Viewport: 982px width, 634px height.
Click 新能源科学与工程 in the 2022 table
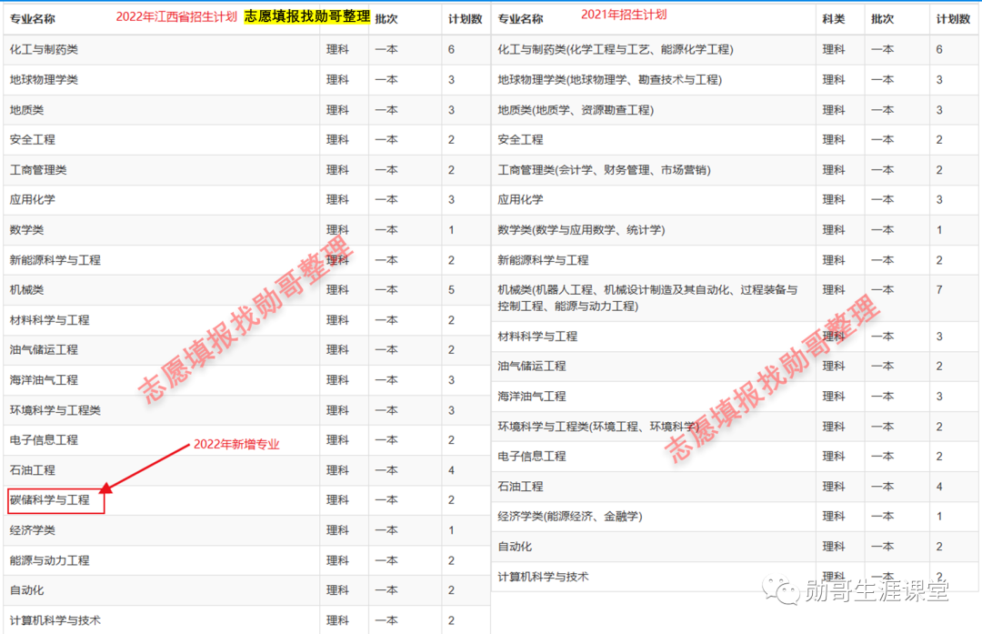pyautogui.click(x=55, y=260)
